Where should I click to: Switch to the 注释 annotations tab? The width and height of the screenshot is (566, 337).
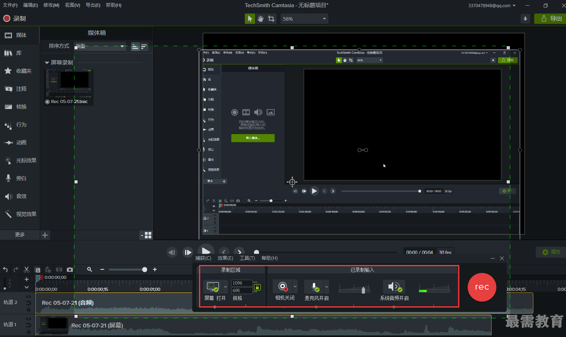(x=20, y=89)
